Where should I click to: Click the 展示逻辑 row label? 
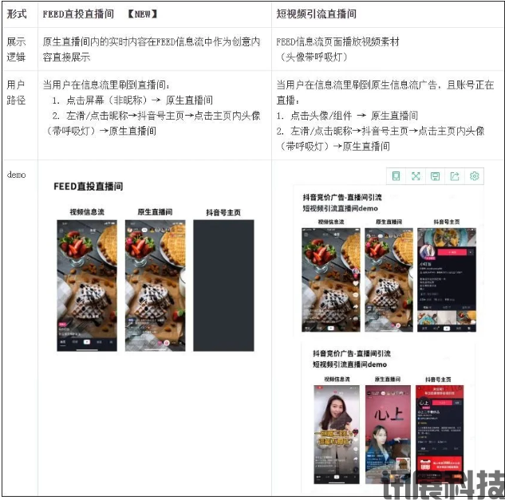[17, 49]
